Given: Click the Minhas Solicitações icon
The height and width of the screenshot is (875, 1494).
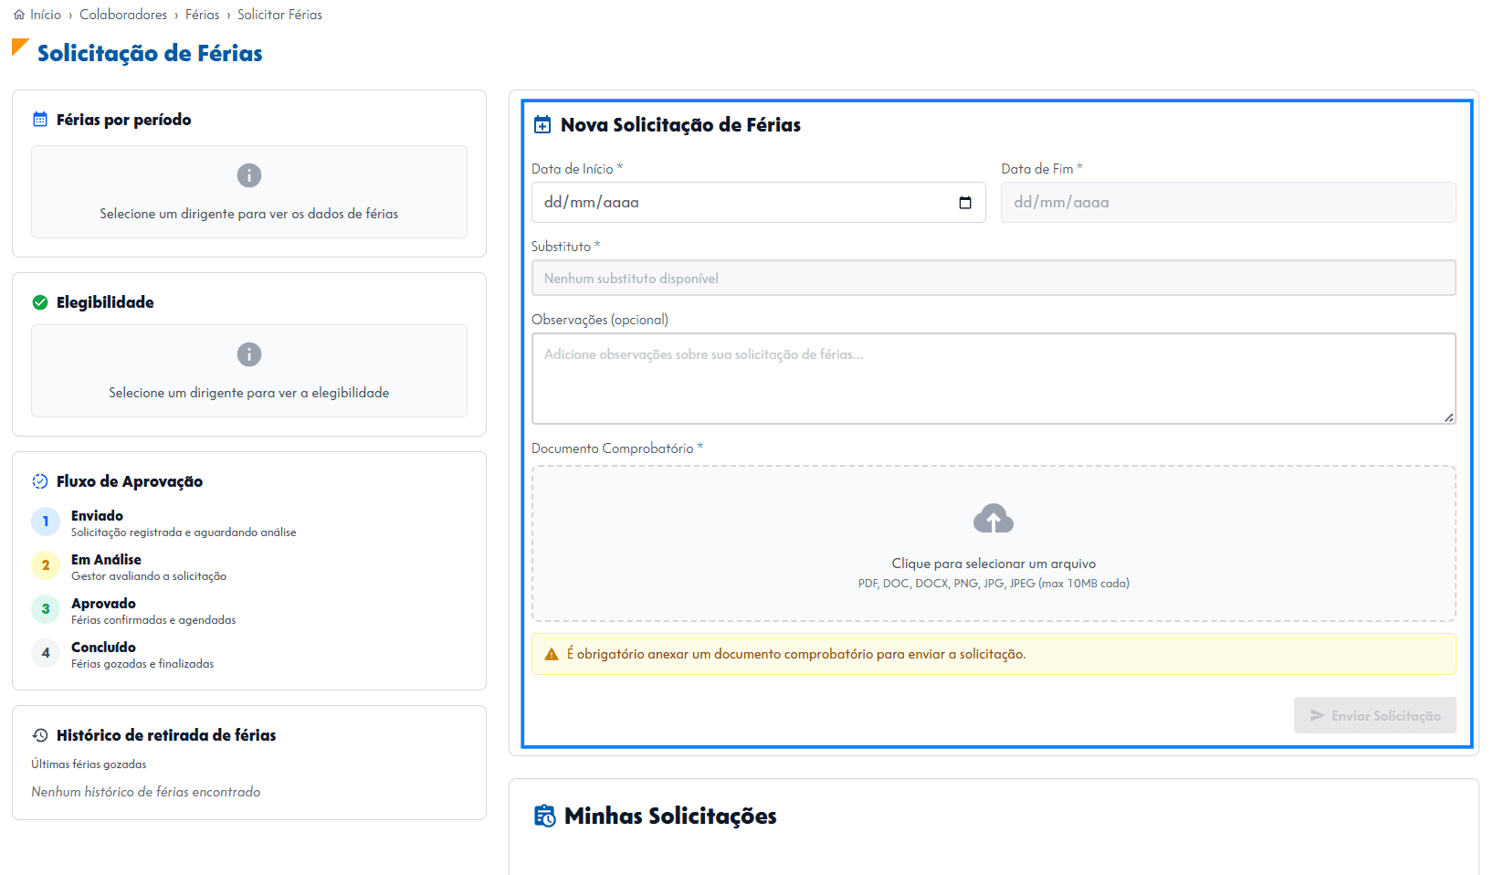Looking at the screenshot, I should coord(545,816).
